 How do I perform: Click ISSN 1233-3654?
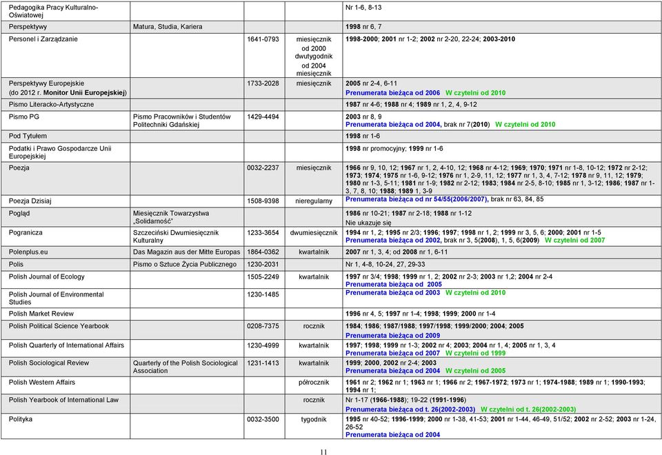point(263,233)
